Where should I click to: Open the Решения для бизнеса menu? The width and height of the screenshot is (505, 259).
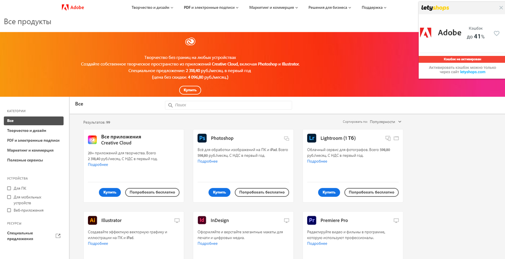tap(330, 8)
